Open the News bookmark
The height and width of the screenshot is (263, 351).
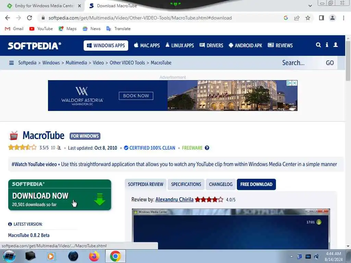(x=92, y=29)
